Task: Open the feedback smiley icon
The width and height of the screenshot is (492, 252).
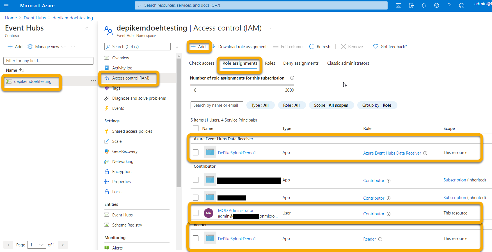Action: coord(462,6)
